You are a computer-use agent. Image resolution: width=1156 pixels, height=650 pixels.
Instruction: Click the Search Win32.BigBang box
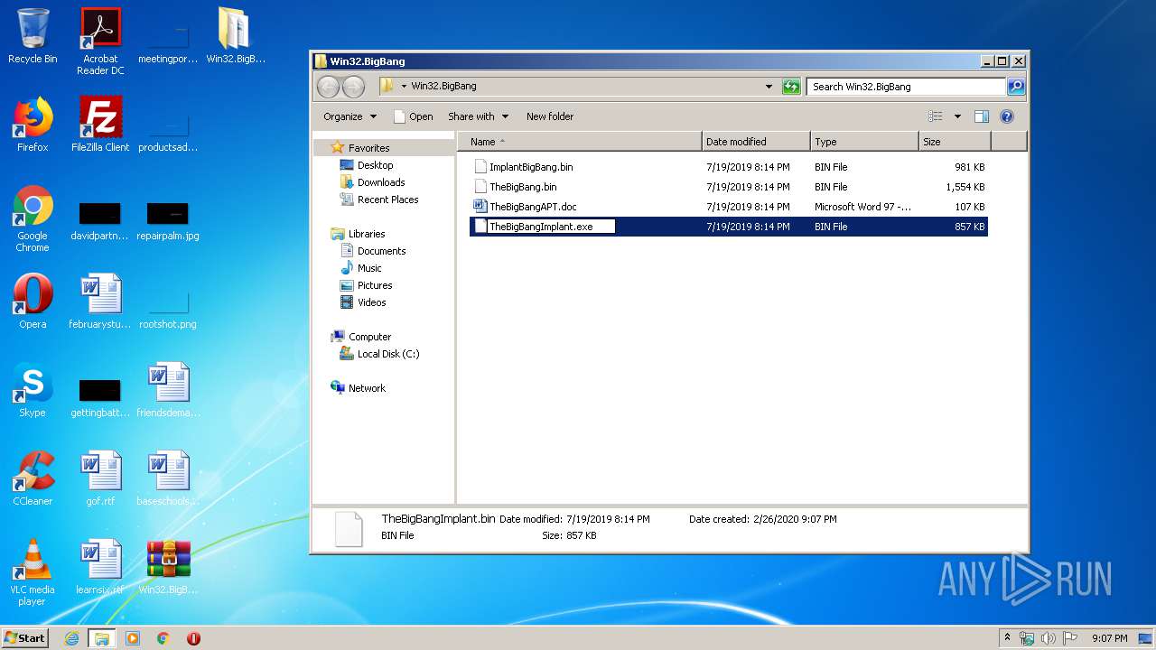click(906, 87)
